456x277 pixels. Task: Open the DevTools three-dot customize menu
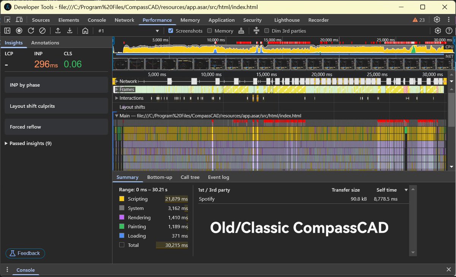point(449,20)
